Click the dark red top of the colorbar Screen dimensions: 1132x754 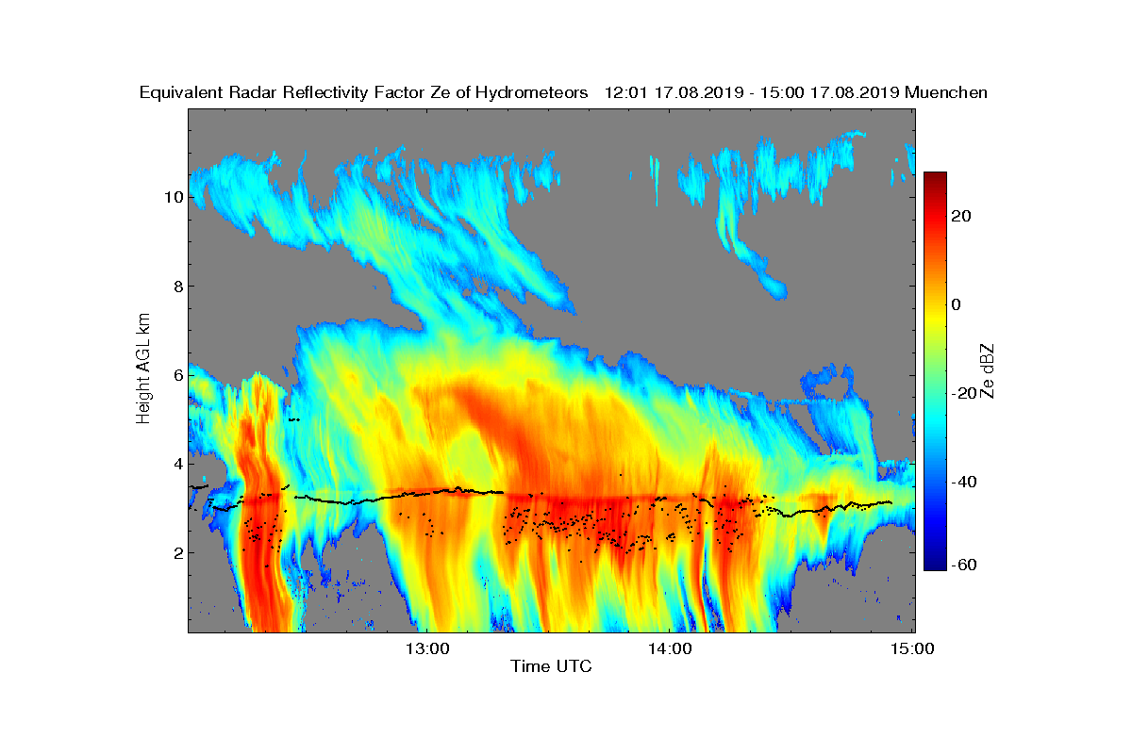[935, 179]
